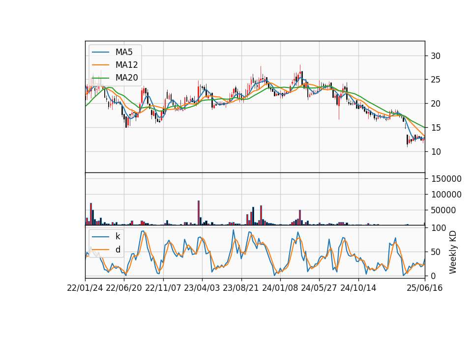Click the price axis value 25
Screen dimensions: 472x339
436,80
